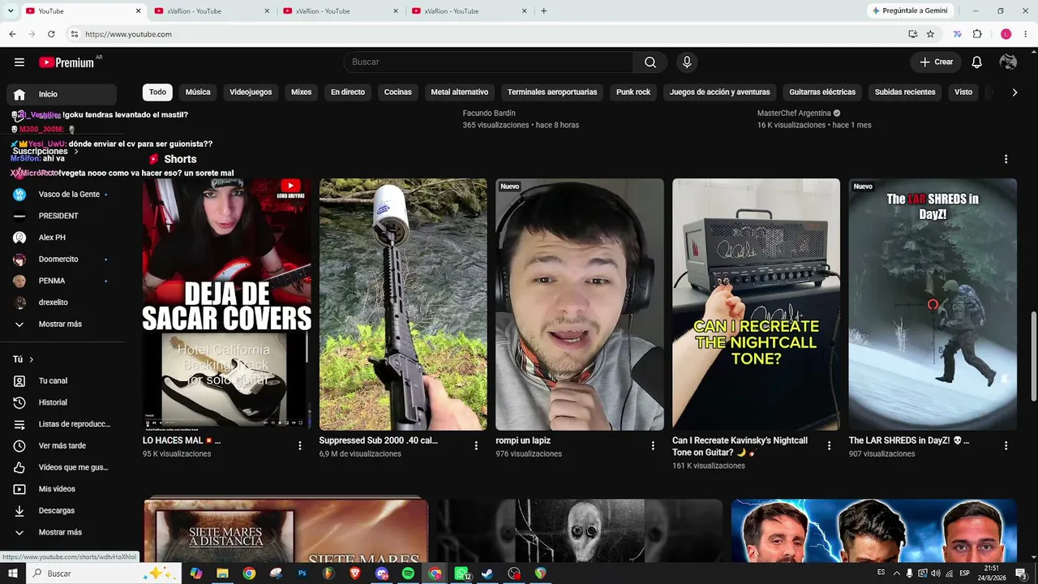Select the 'Música' filter chip

[198, 92]
